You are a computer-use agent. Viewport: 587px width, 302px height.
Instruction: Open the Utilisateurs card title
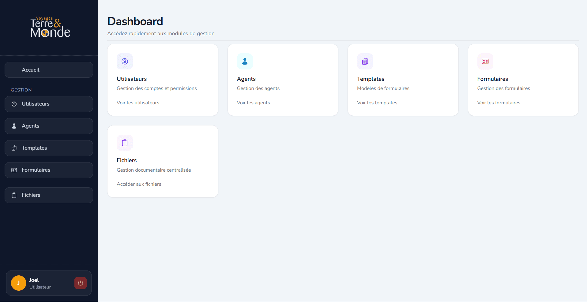[132, 79]
